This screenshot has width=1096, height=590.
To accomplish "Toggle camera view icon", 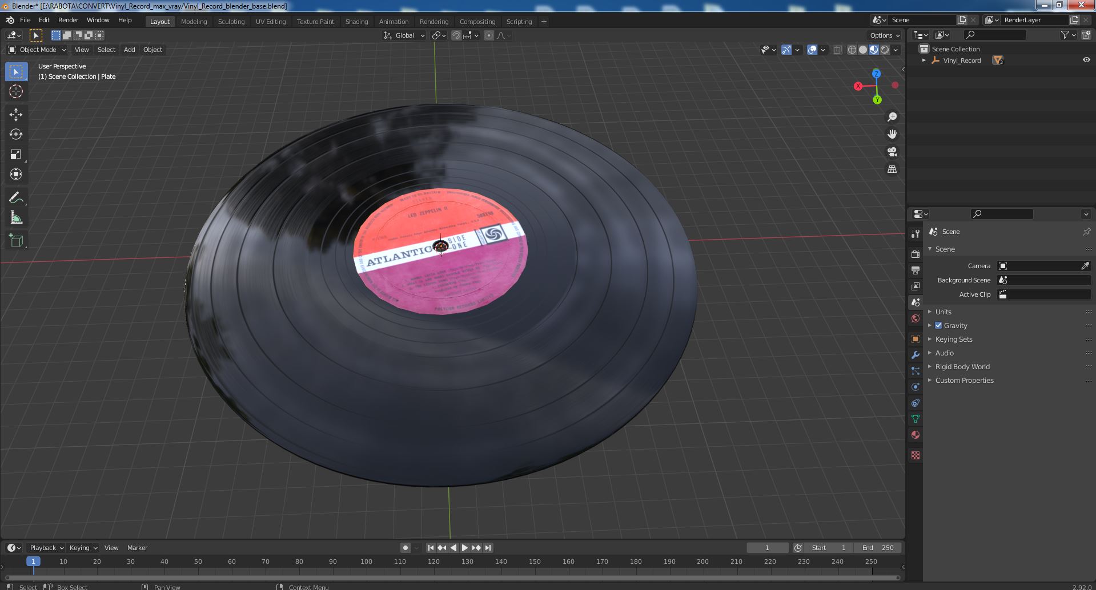I will click(x=892, y=152).
